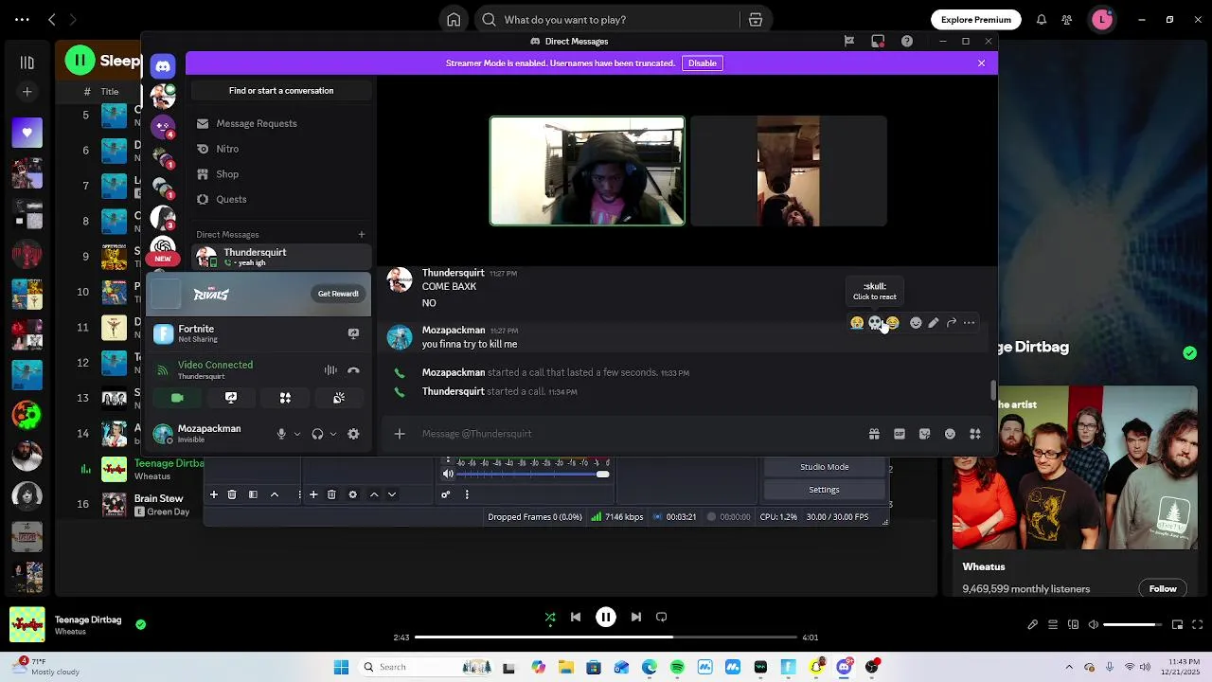React with the crying face emoji
The image size is (1212, 682).
(x=857, y=323)
